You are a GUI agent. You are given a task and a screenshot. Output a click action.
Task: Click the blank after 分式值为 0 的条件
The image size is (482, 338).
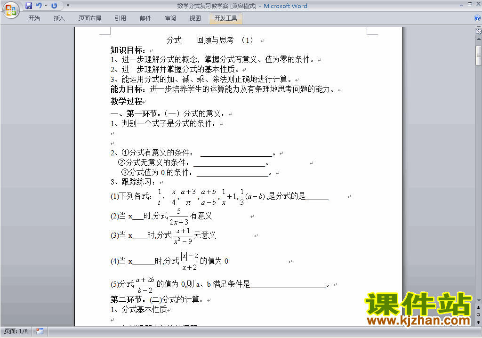[x=233, y=173]
